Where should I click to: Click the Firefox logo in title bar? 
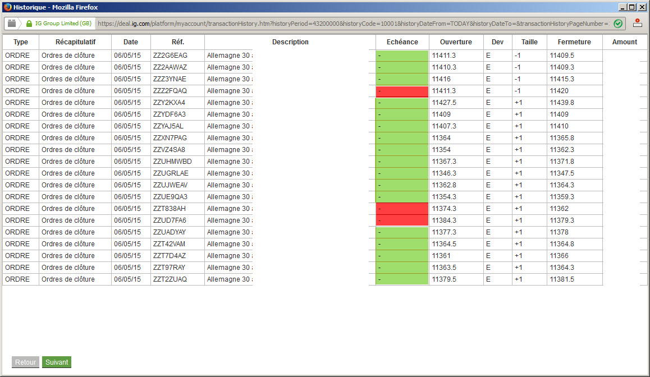coord(7,7)
